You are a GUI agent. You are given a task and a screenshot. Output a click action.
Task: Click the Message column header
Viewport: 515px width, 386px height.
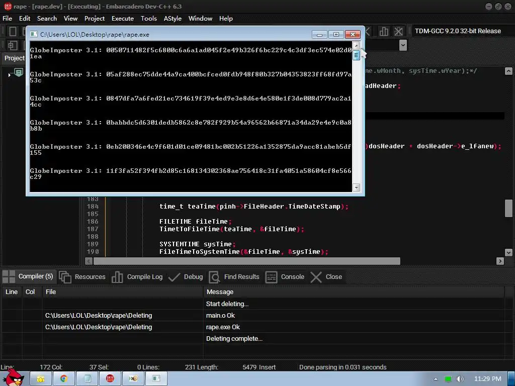pyautogui.click(x=354, y=292)
